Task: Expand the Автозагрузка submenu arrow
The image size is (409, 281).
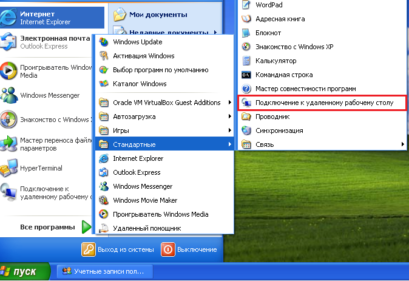Action: click(229, 117)
